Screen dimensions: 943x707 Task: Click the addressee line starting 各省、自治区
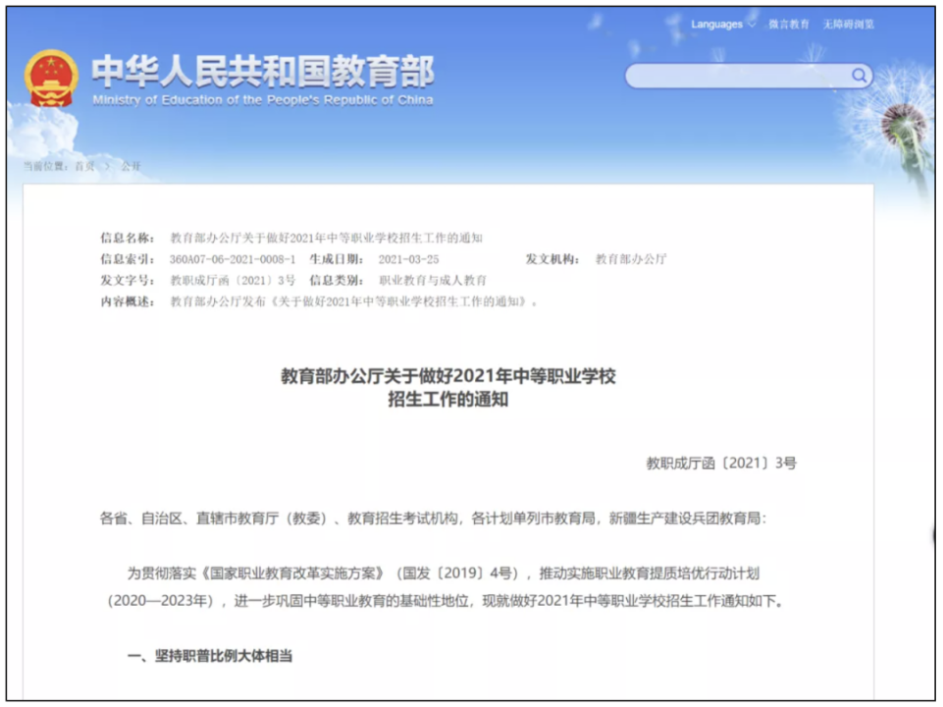433,518
